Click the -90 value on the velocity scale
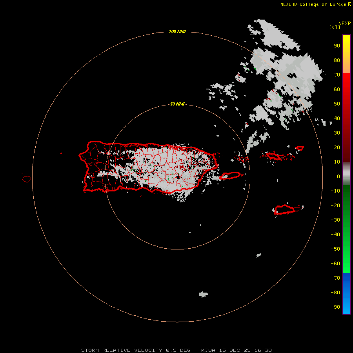This screenshot has width=353, height=353. pyautogui.click(x=335, y=307)
